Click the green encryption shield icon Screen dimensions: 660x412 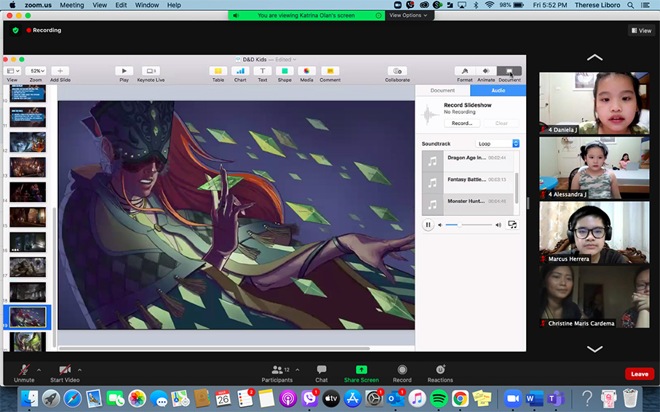pyautogui.click(x=15, y=31)
